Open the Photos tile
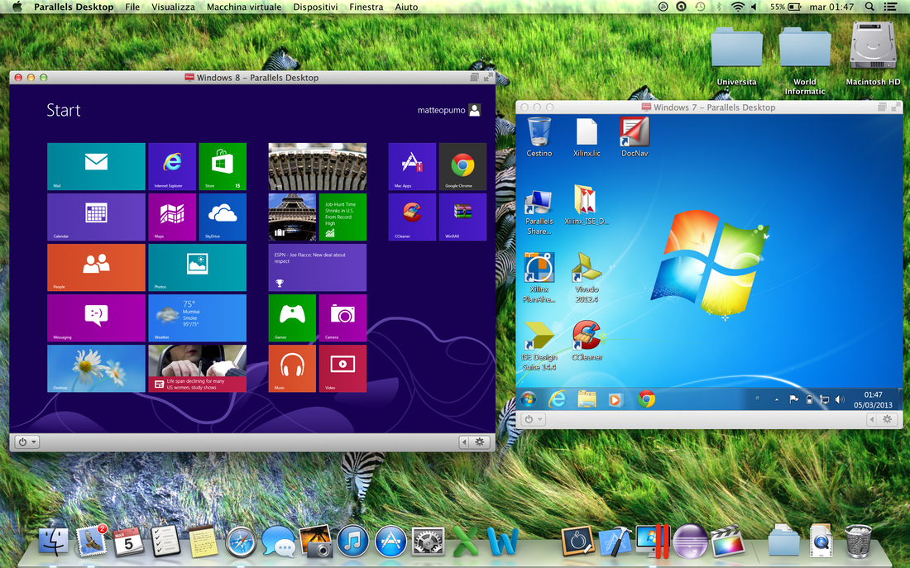Screen dimensions: 910x568 click(x=198, y=268)
